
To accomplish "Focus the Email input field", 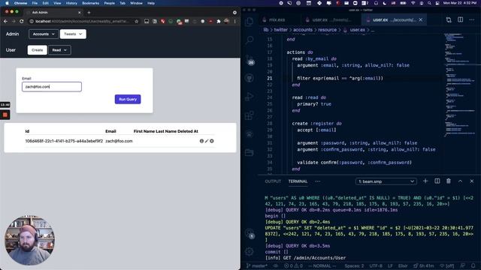I will coord(52,87).
